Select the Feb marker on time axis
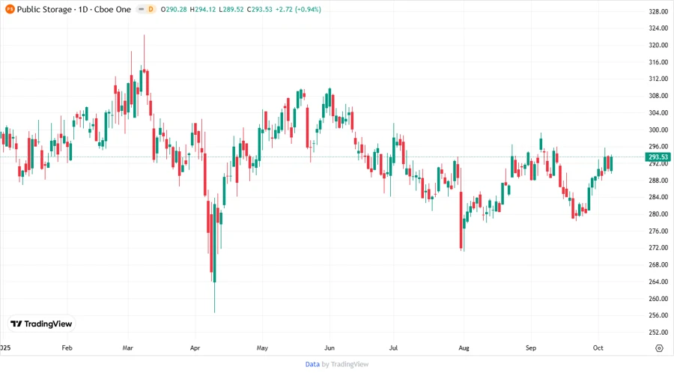The width and height of the screenshot is (674, 373). pos(67,348)
